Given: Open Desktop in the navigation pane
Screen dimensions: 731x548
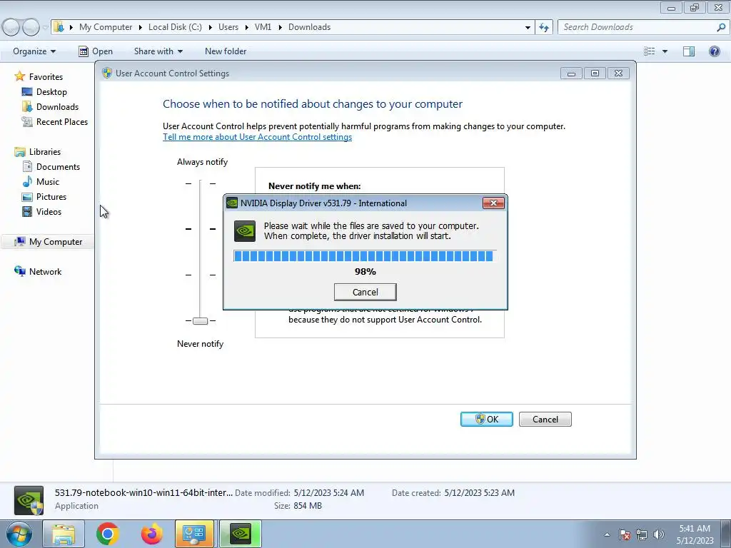Looking at the screenshot, I should click(51, 92).
